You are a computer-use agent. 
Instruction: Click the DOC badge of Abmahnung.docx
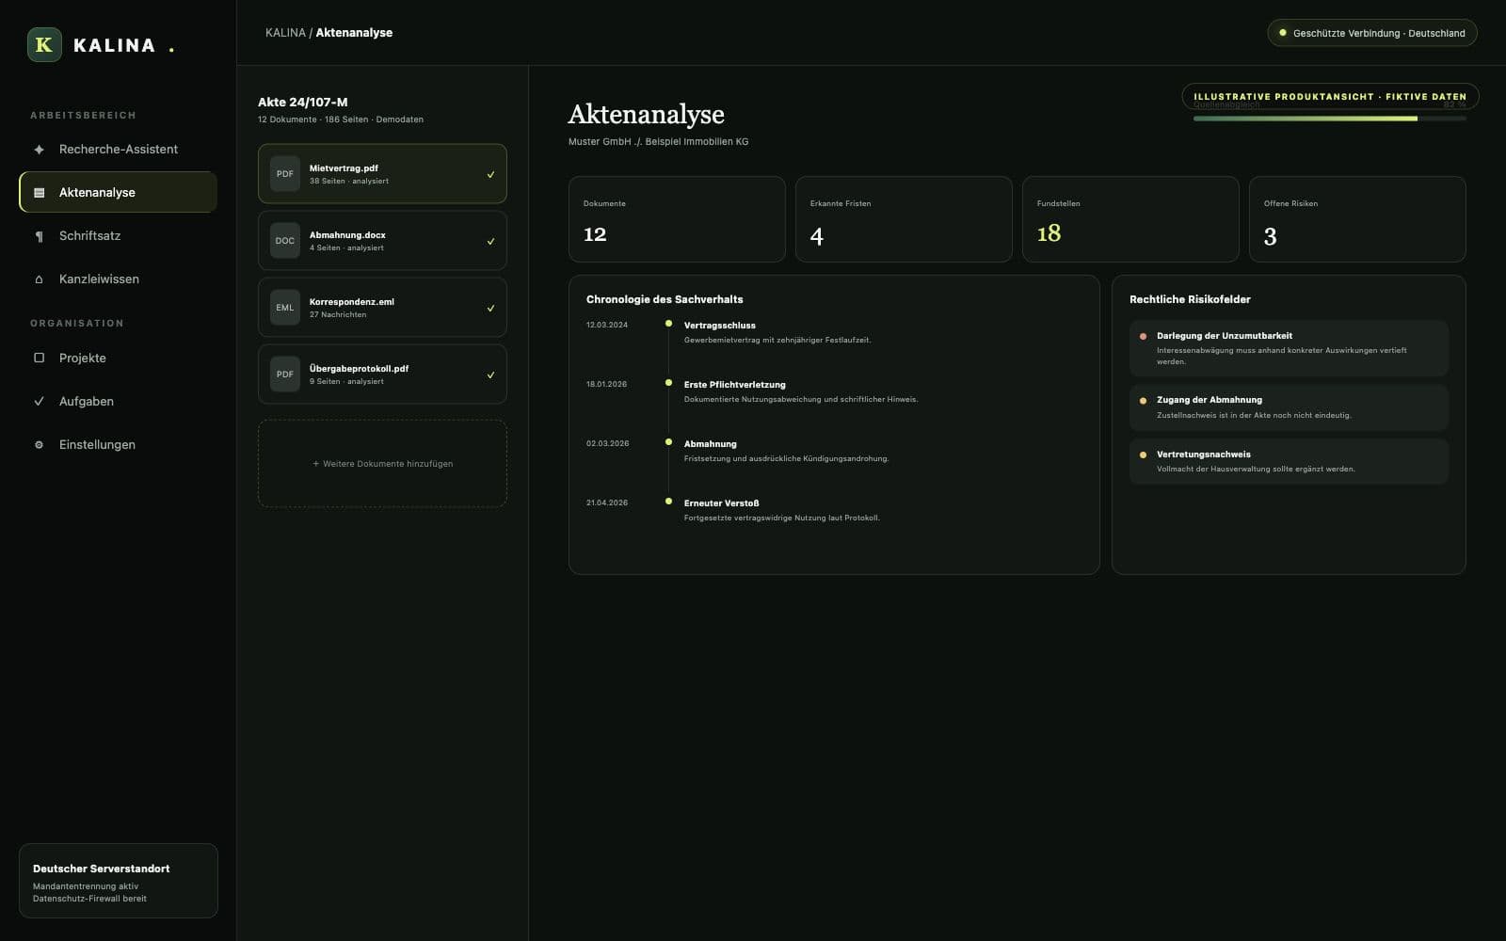(285, 241)
